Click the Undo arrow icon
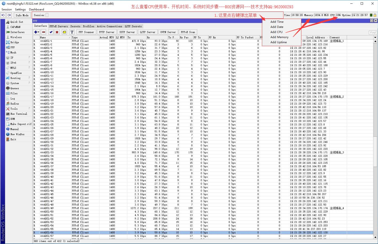 pos(3,15)
